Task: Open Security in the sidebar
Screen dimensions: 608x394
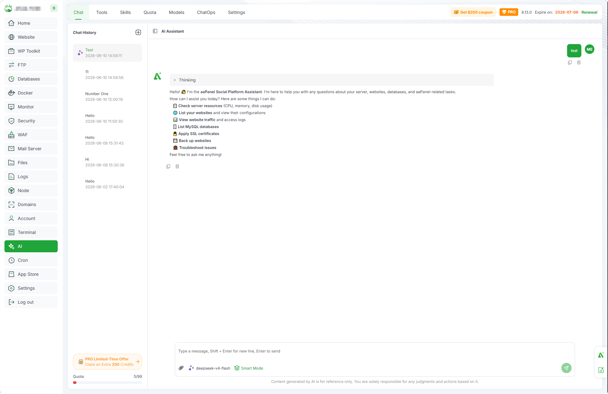Action: pyautogui.click(x=31, y=121)
